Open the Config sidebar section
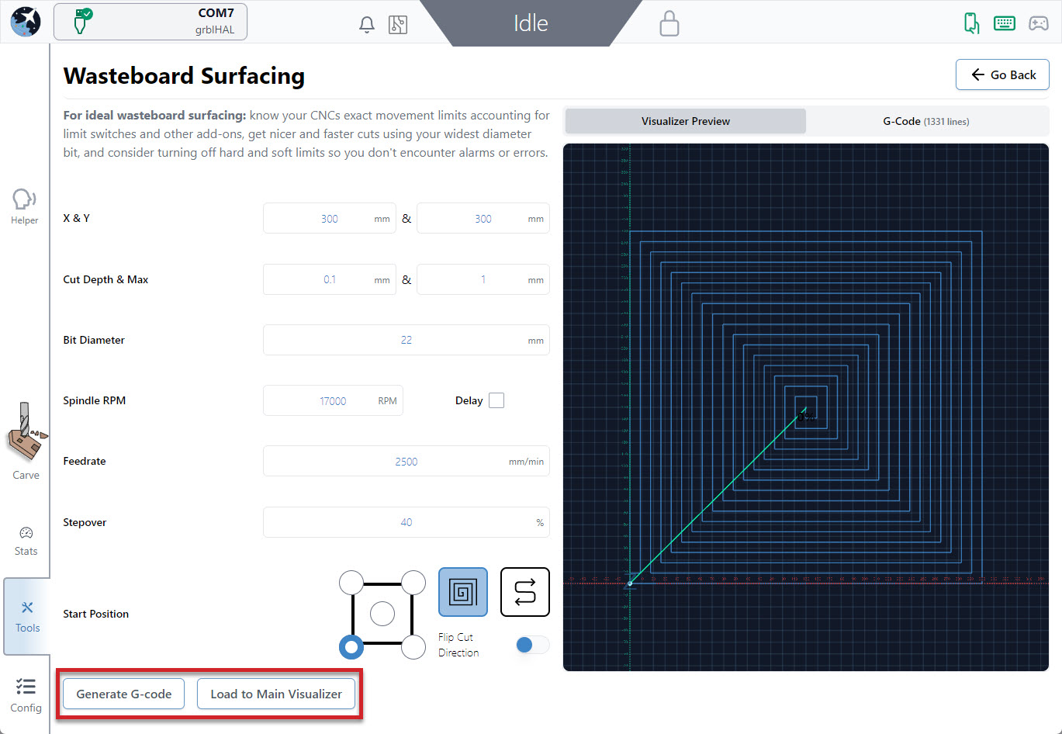This screenshot has width=1062, height=734. point(26,694)
